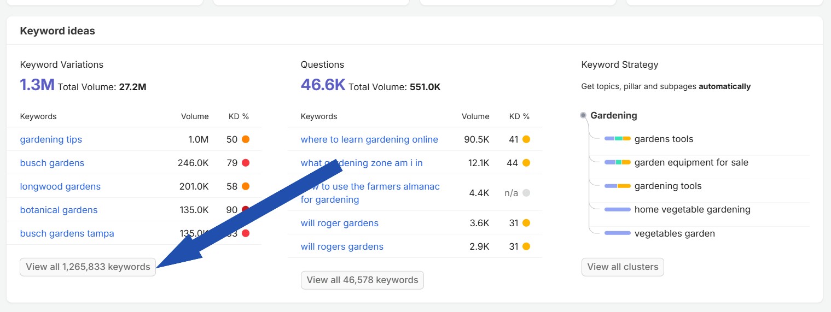Click the 90.5K volume value
Viewport: 831px width, 312px height.
click(x=476, y=139)
